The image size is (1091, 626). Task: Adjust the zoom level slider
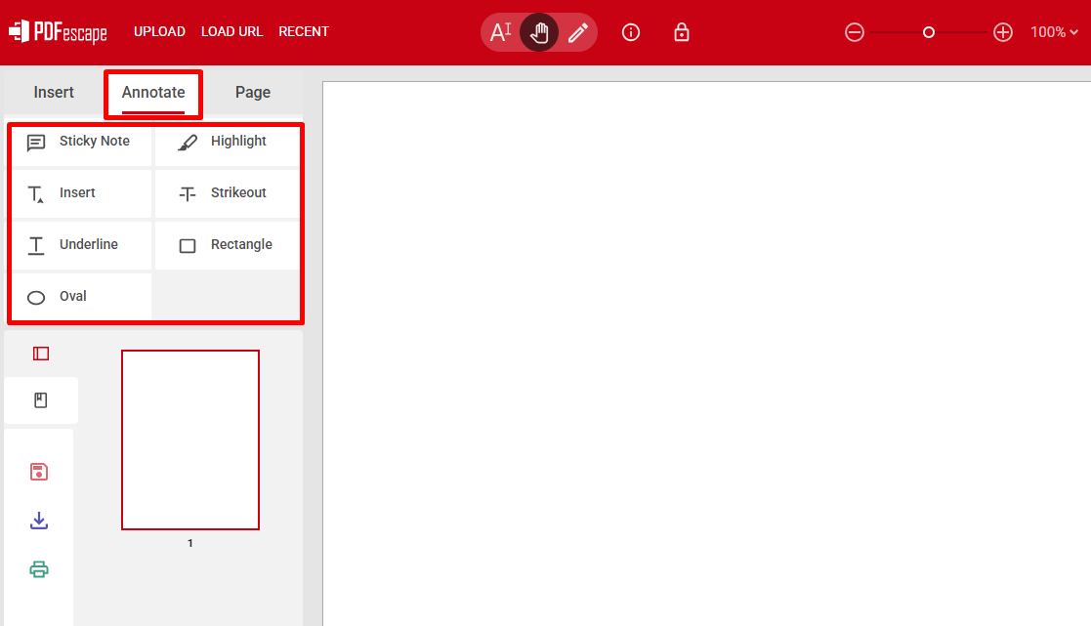tap(928, 31)
